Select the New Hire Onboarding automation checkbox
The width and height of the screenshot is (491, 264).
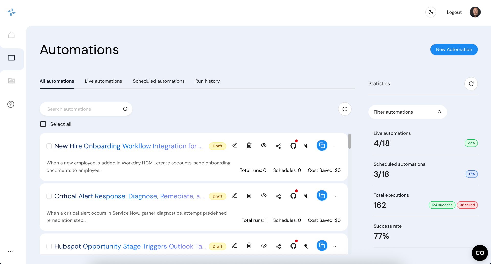(49, 146)
